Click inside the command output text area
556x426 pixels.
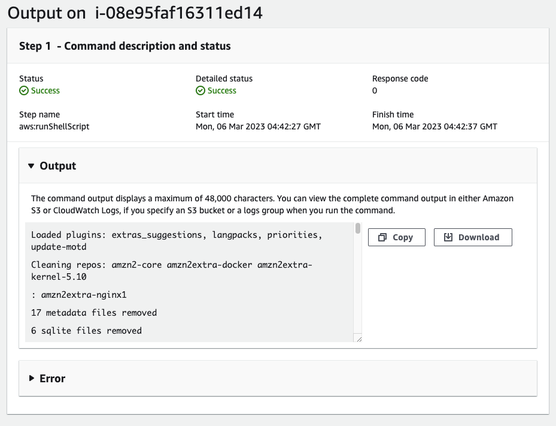point(189,282)
